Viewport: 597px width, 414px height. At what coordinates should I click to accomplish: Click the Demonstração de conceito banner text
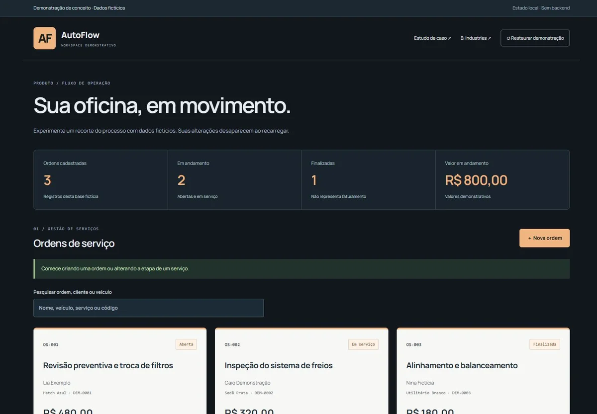(x=79, y=8)
